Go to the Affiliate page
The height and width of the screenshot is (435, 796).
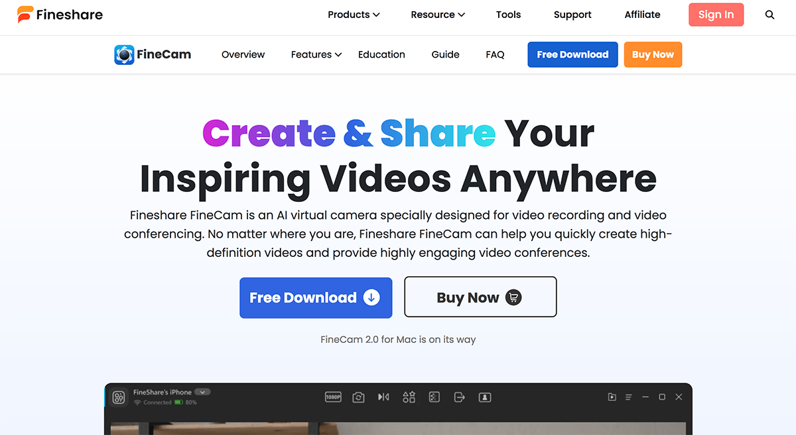[642, 15]
